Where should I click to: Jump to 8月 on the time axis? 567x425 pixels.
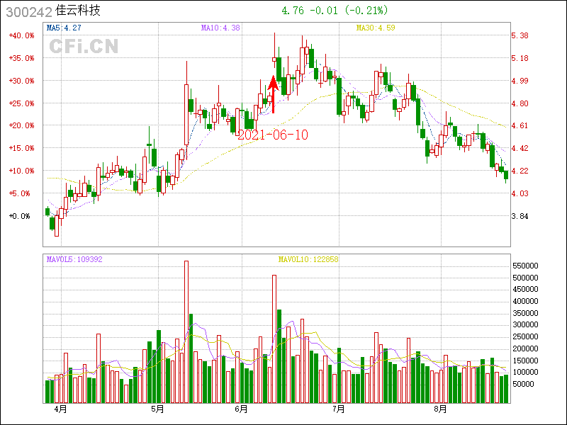tap(440, 409)
